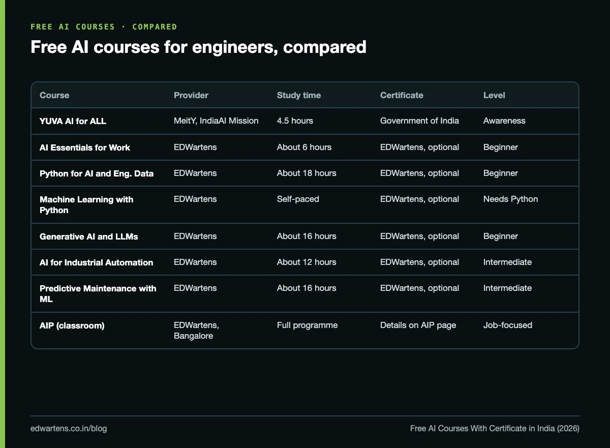Select the 'AIP (classroom)' course cell
Image resolution: width=610 pixels, height=448 pixels.
(72, 325)
